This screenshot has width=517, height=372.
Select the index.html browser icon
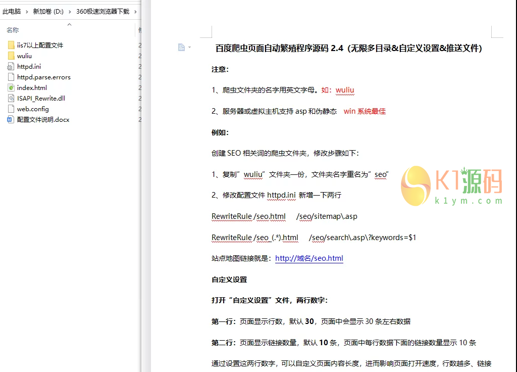11,87
